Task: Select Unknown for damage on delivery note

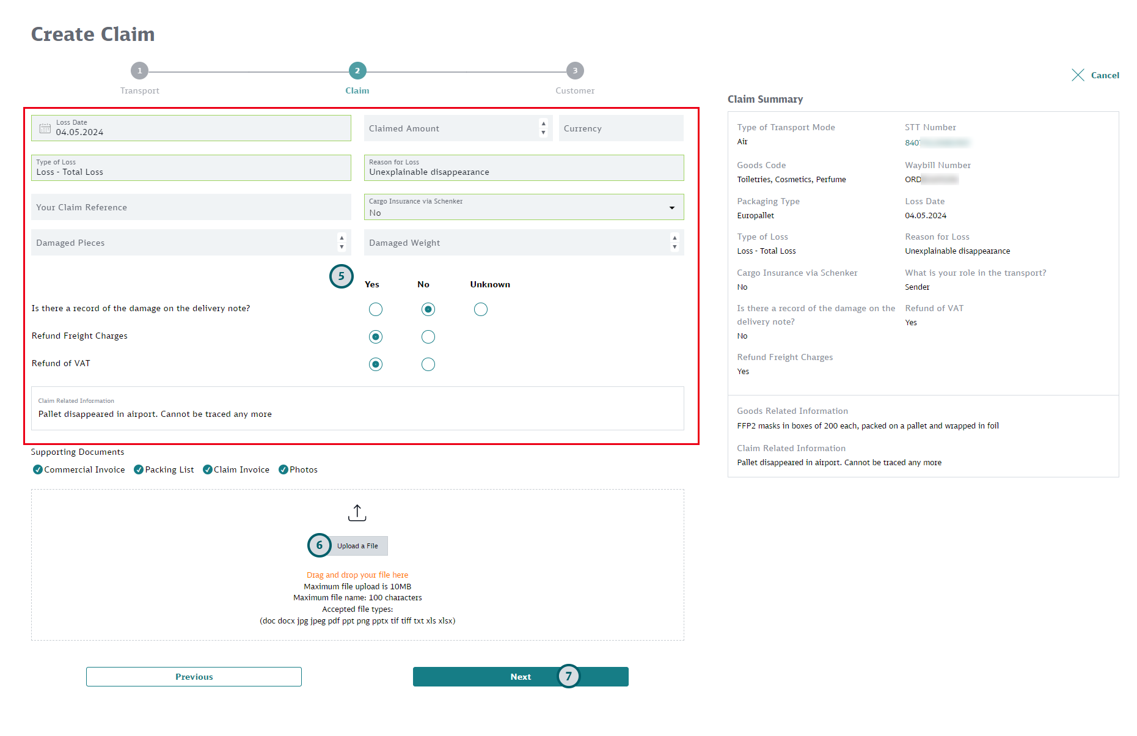Action: coord(481,309)
